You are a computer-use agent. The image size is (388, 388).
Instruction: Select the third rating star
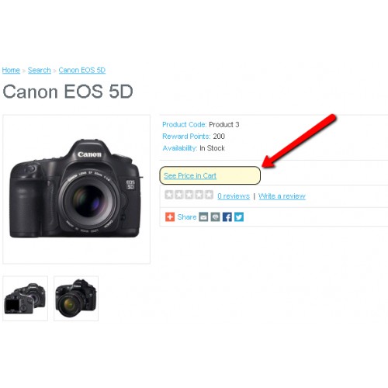point(189,195)
